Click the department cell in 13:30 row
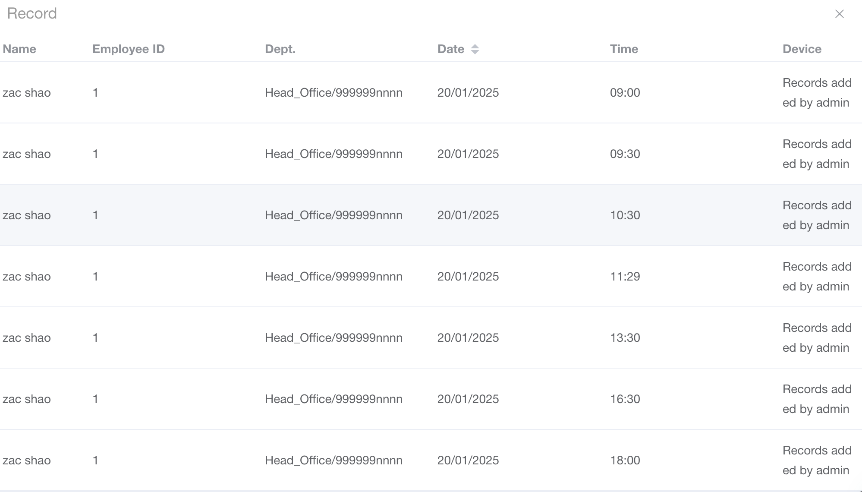This screenshot has height=492, width=862. (x=333, y=338)
